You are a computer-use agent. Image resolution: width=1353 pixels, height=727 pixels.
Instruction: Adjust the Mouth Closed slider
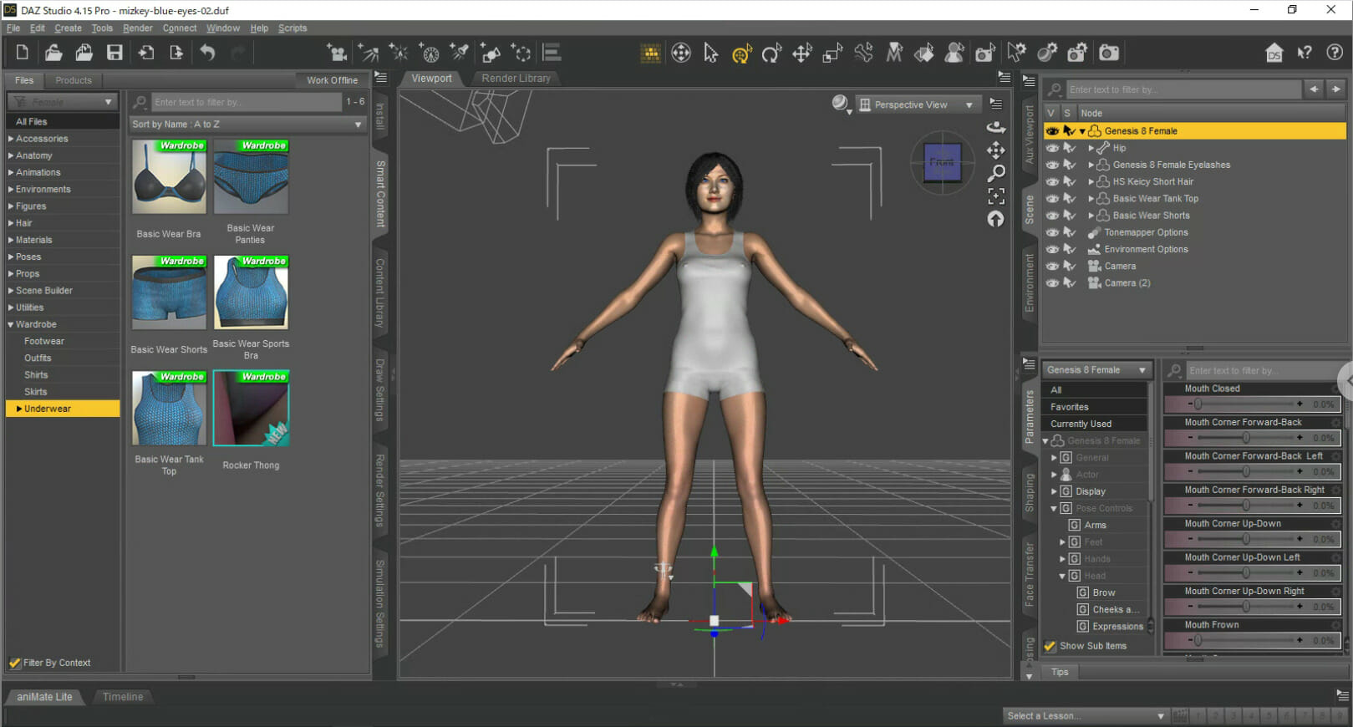pos(1253,404)
